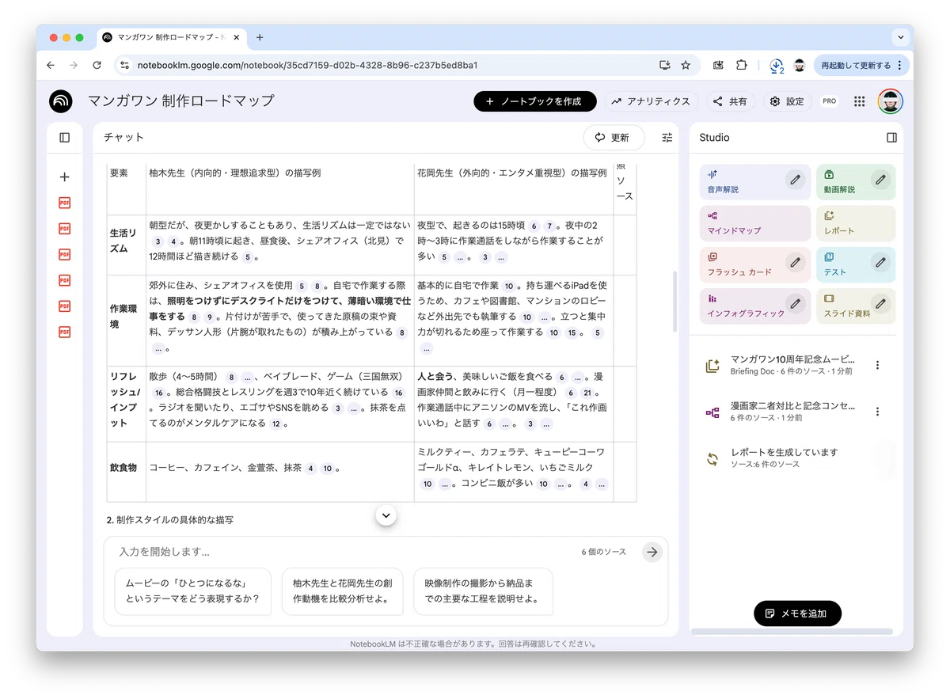Submit the chat input arrow button
The image size is (950, 699).
click(x=652, y=552)
